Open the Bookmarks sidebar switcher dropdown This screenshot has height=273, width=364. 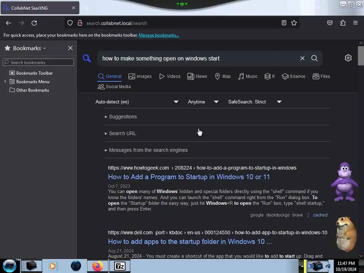[30, 48]
